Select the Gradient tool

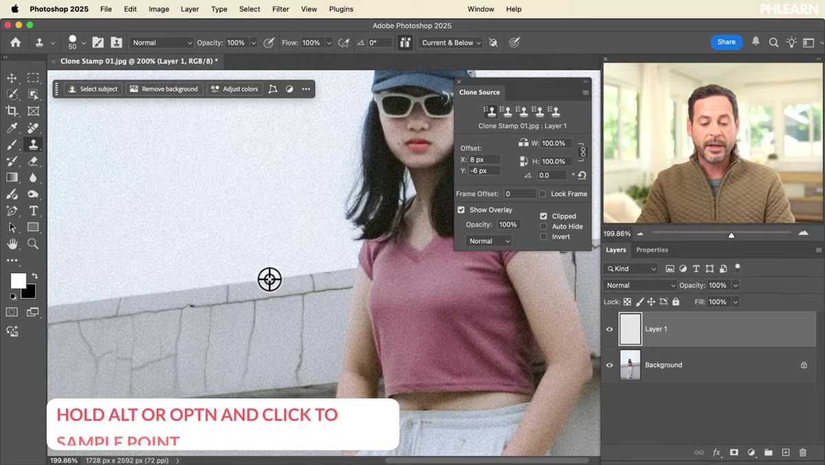[x=12, y=177]
